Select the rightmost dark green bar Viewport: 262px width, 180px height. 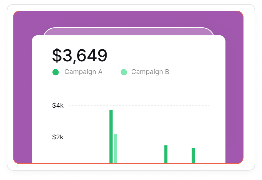coord(193,155)
